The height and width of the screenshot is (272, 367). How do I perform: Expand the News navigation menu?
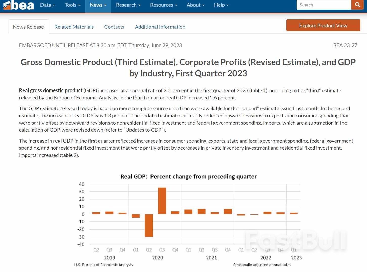pos(98,5)
